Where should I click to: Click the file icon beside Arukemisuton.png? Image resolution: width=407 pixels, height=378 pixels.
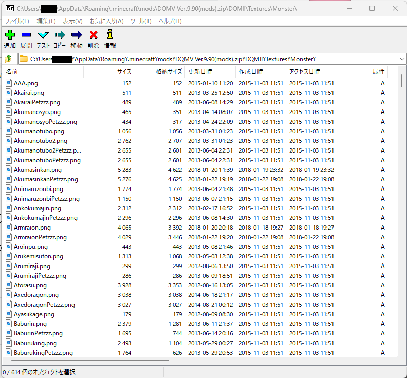tap(9, 256)
